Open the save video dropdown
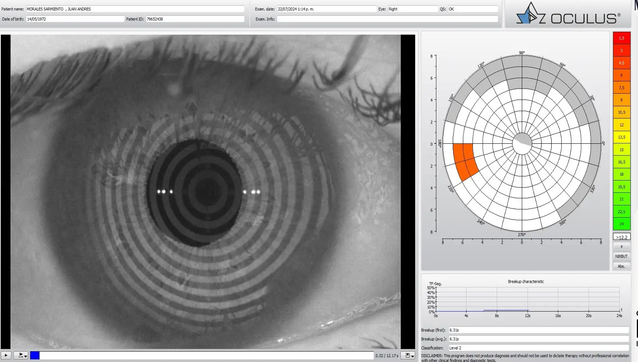638x362 pixels. coord(410,356)
